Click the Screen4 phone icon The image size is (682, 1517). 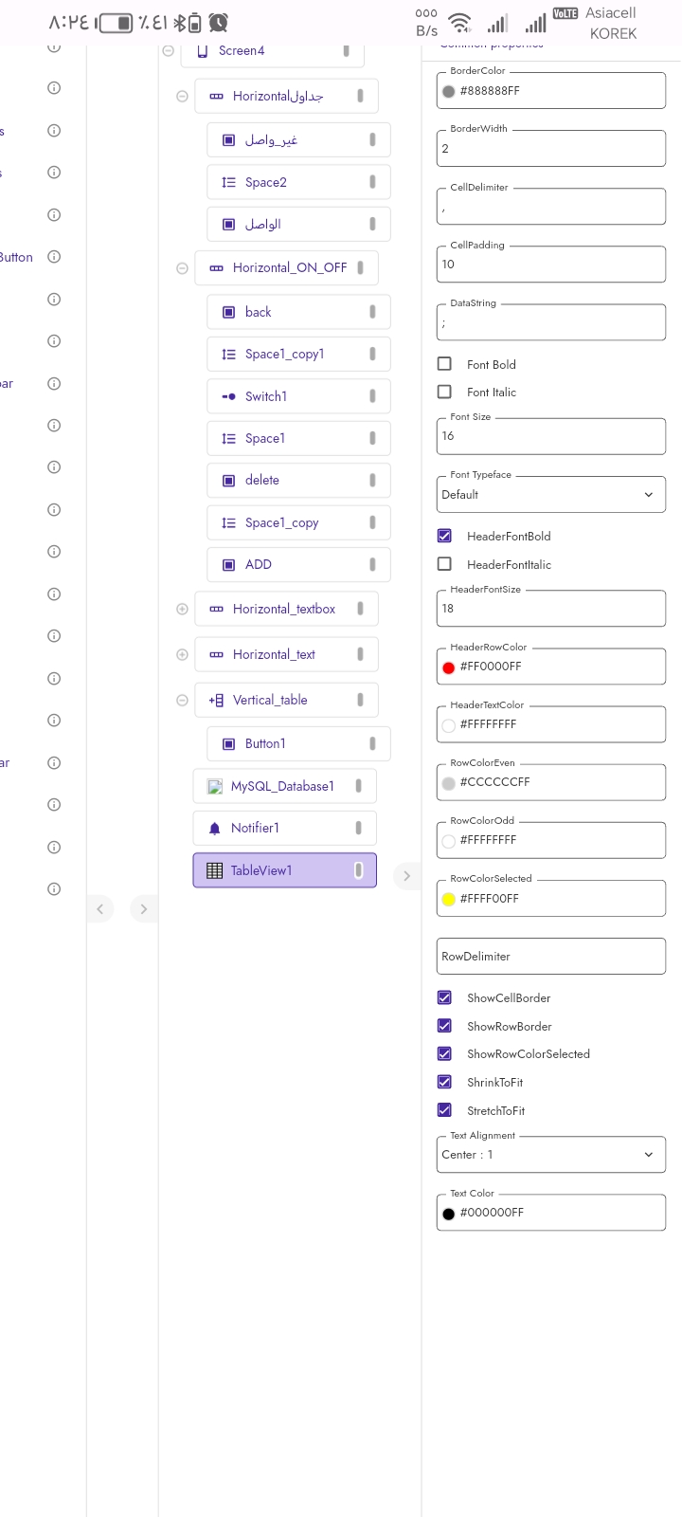(202, 51)
